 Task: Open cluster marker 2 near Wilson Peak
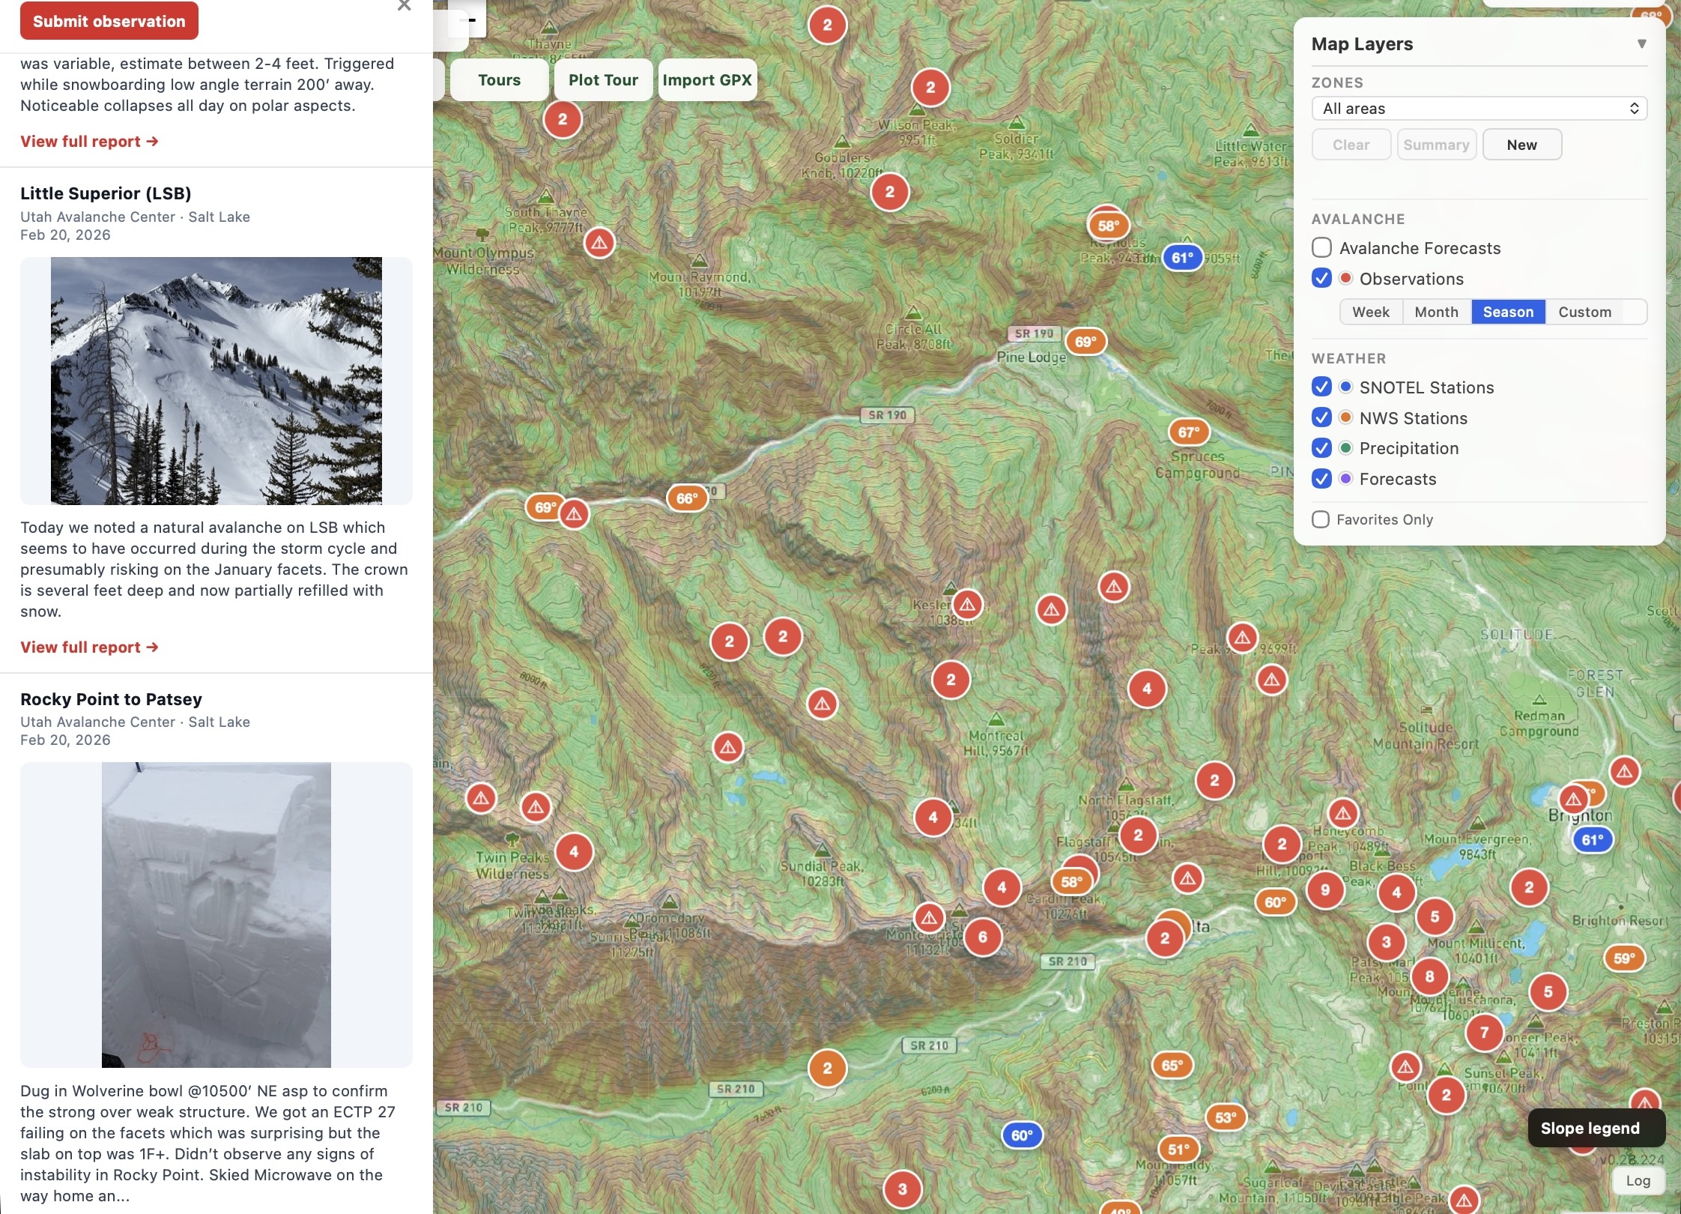point(930,88)
